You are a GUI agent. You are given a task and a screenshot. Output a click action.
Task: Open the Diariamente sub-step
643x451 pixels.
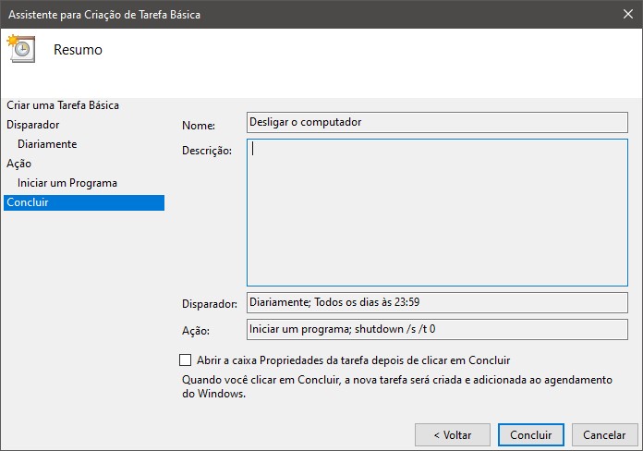pos(47,144)
